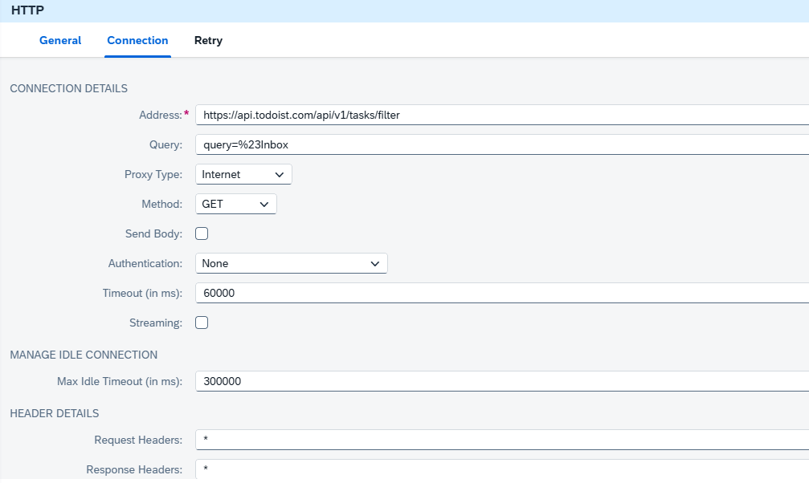Open the Retry tab

click(208, 40)
